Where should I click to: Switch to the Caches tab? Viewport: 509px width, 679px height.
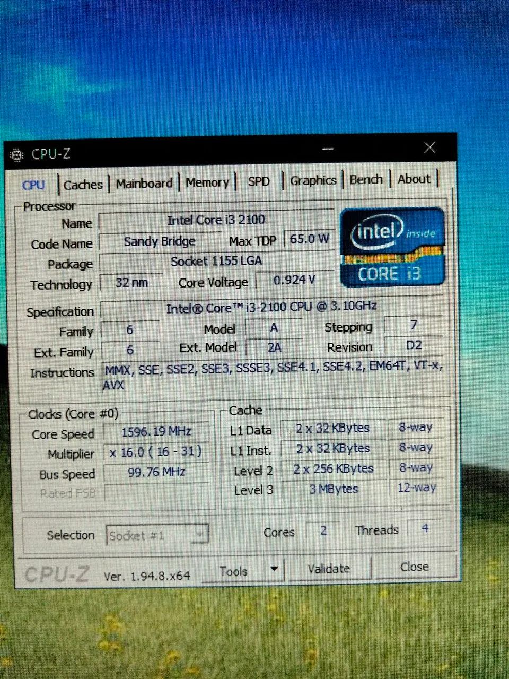tap(83, 185)
